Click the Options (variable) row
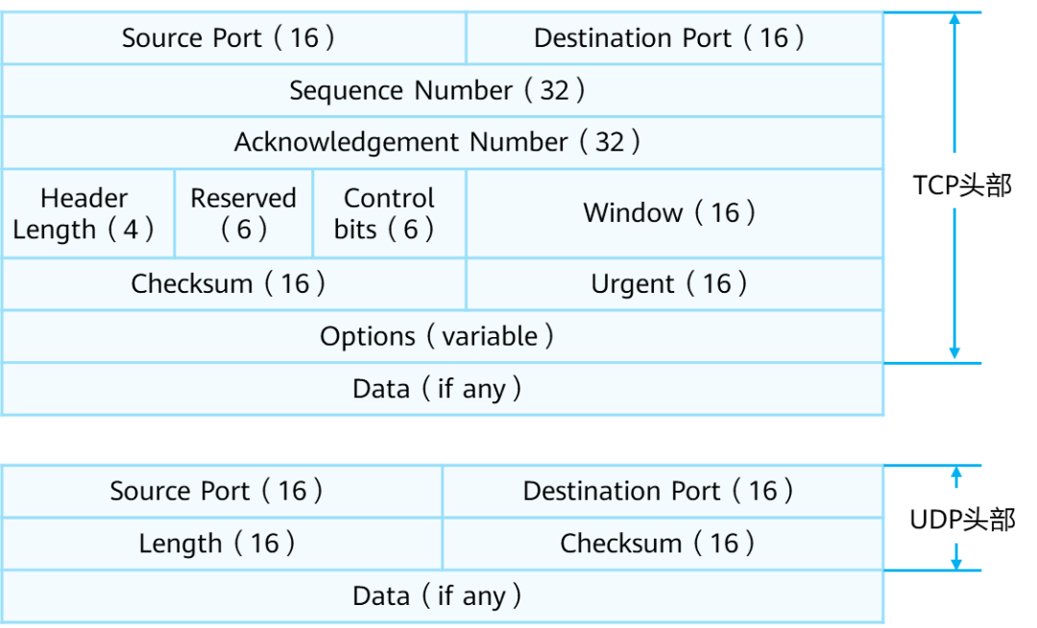The width and height of the screenshot is (1037, 628). (443, 336)
